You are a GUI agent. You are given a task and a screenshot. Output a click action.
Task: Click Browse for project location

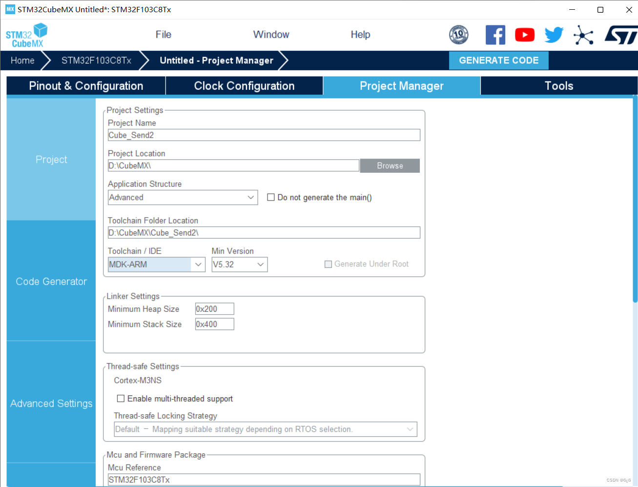coord(390,166)
